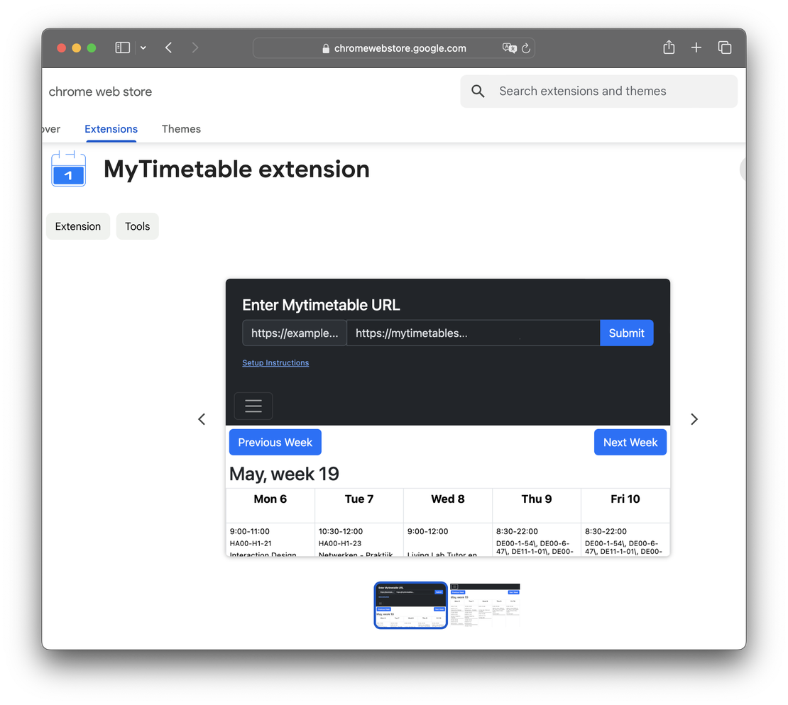Go back in carousel with left arrow
Image resolution: width=788 pixels, height=705 pixels.
point(202,419)
